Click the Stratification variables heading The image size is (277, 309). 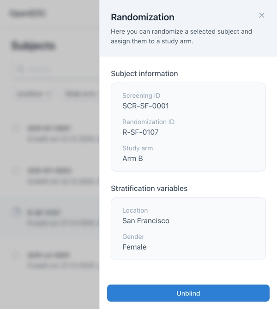point(149,189)
